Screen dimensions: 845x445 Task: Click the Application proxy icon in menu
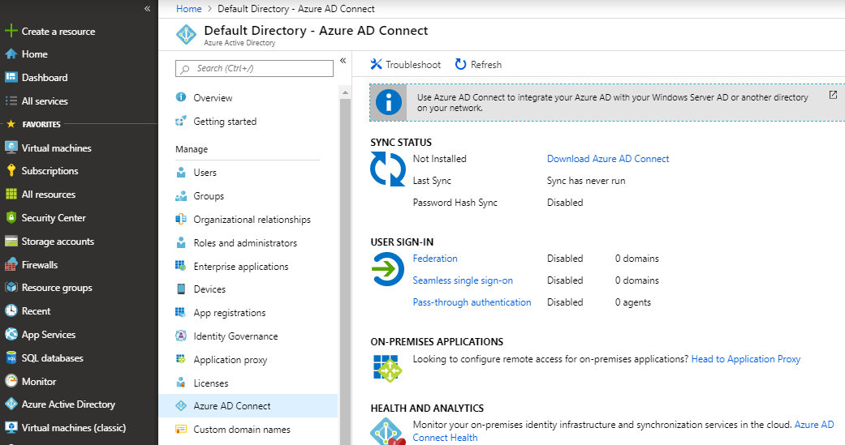(x=180, y=359)
